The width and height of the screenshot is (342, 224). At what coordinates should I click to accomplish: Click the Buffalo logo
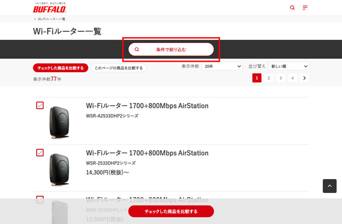click(x=49, y=8)
